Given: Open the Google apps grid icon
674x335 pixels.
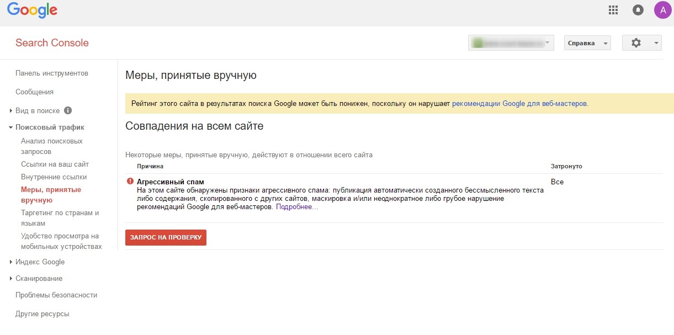Looking at the screenshot, I should click(613, 9).
